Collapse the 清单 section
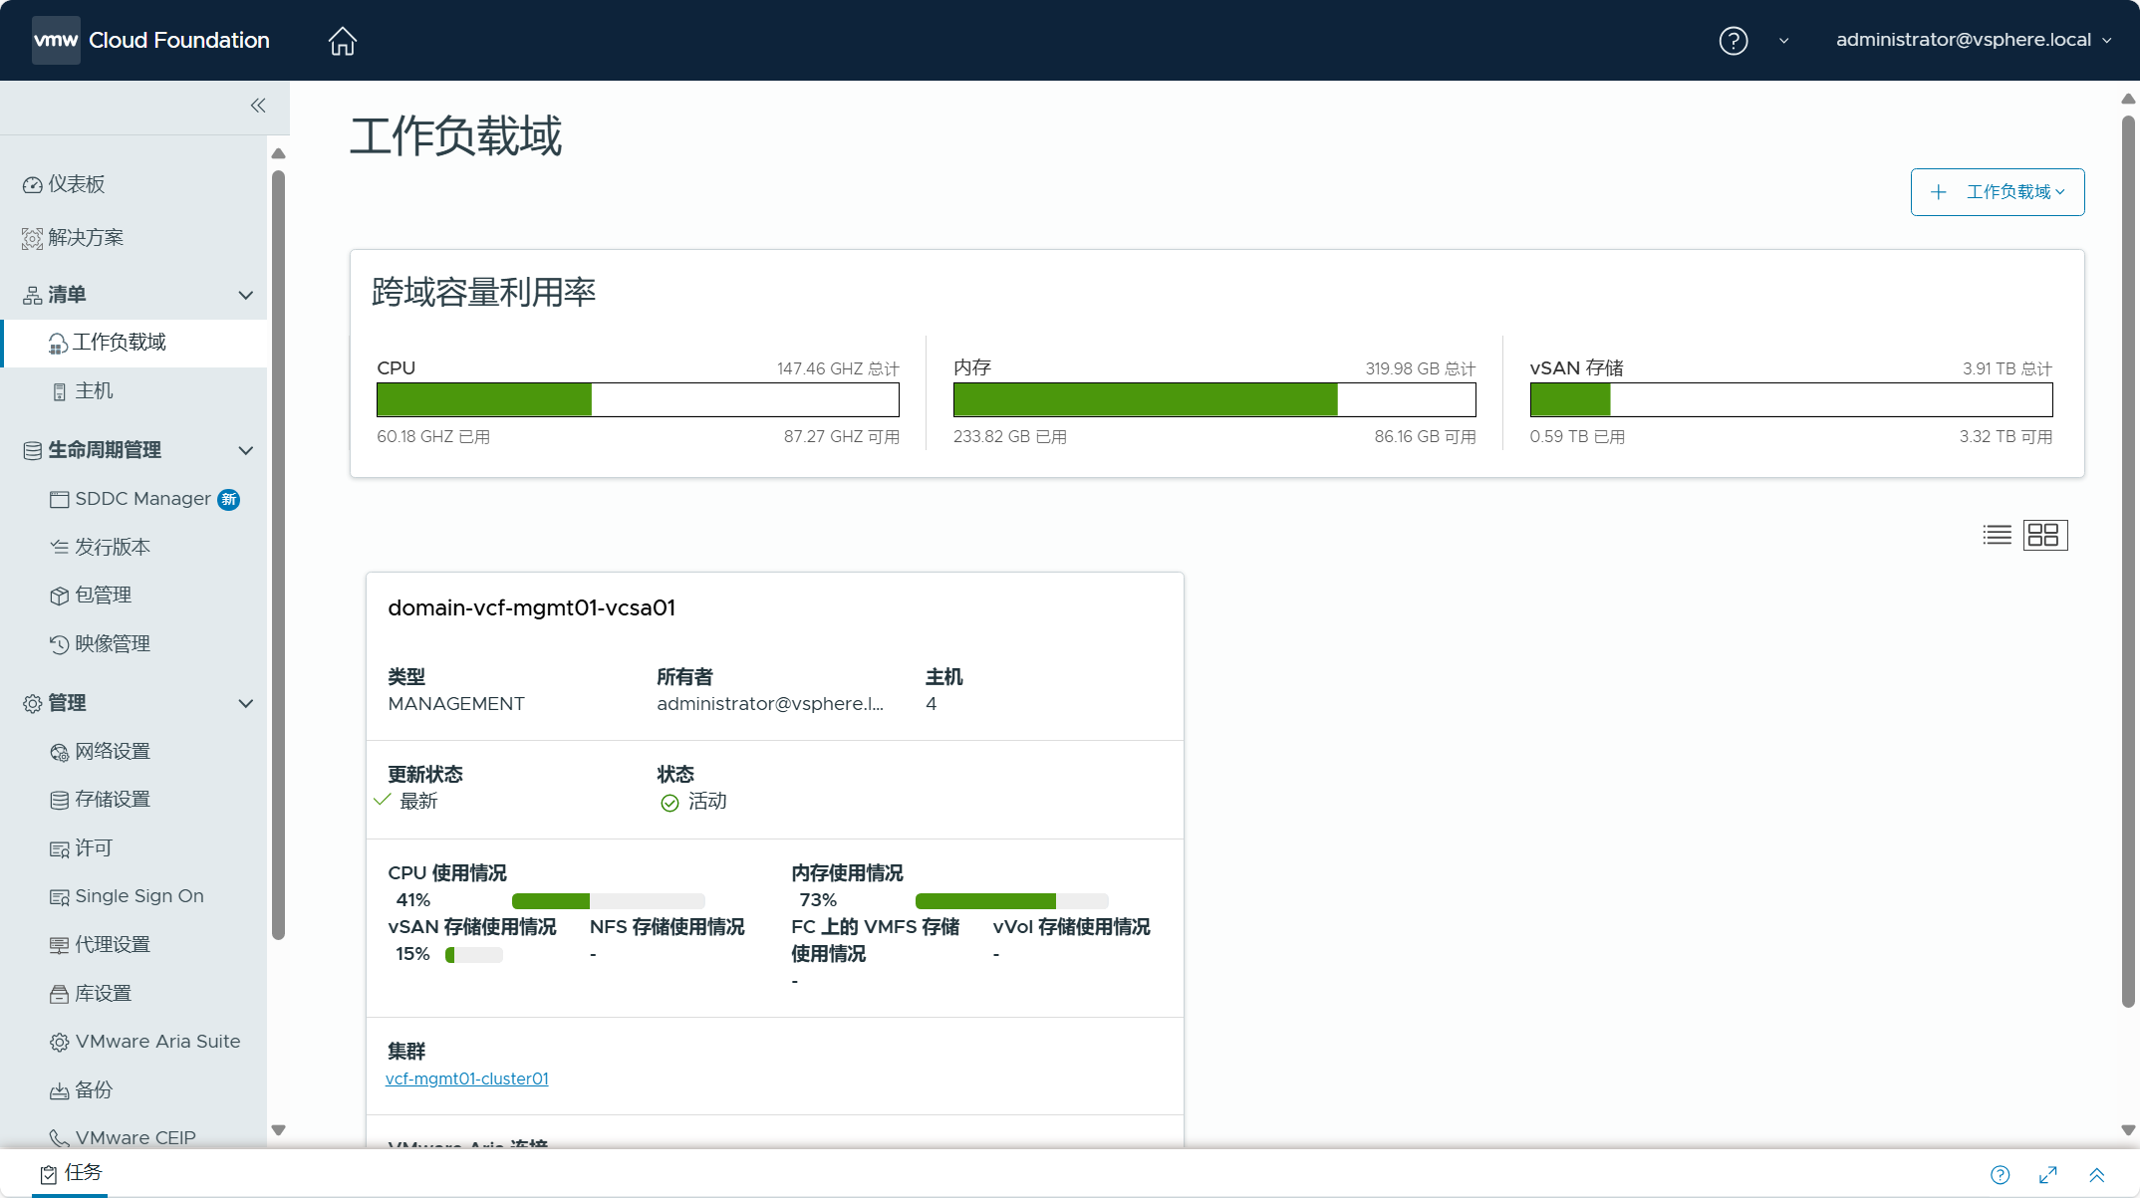Image resolution: width=2140 pixels, height=1198 pixels. [x=245, y=296]
